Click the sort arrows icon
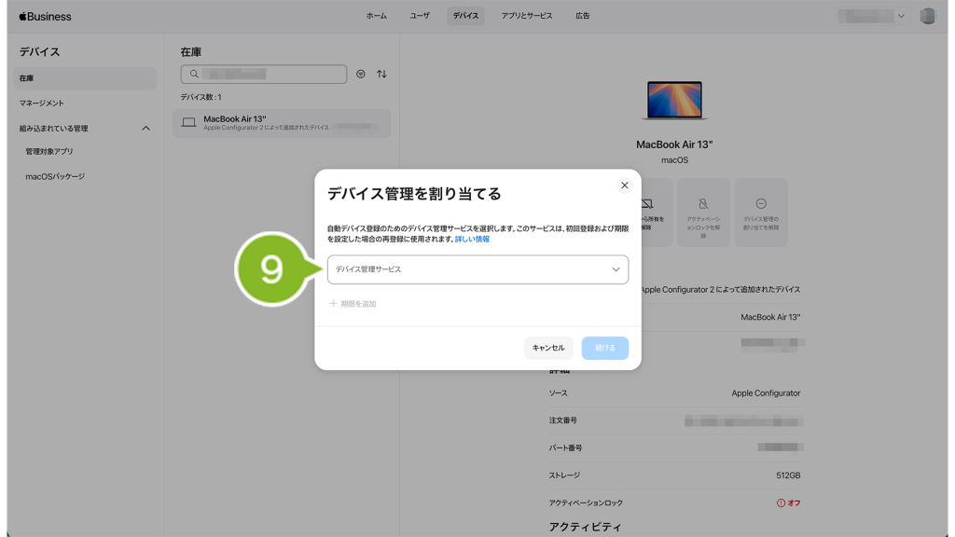Screen dimensions: 955x537 click(381, 74)
